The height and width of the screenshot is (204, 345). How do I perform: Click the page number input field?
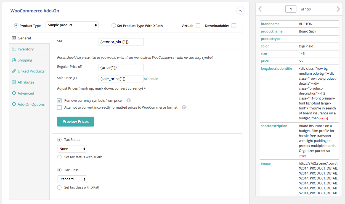[291, 9]
